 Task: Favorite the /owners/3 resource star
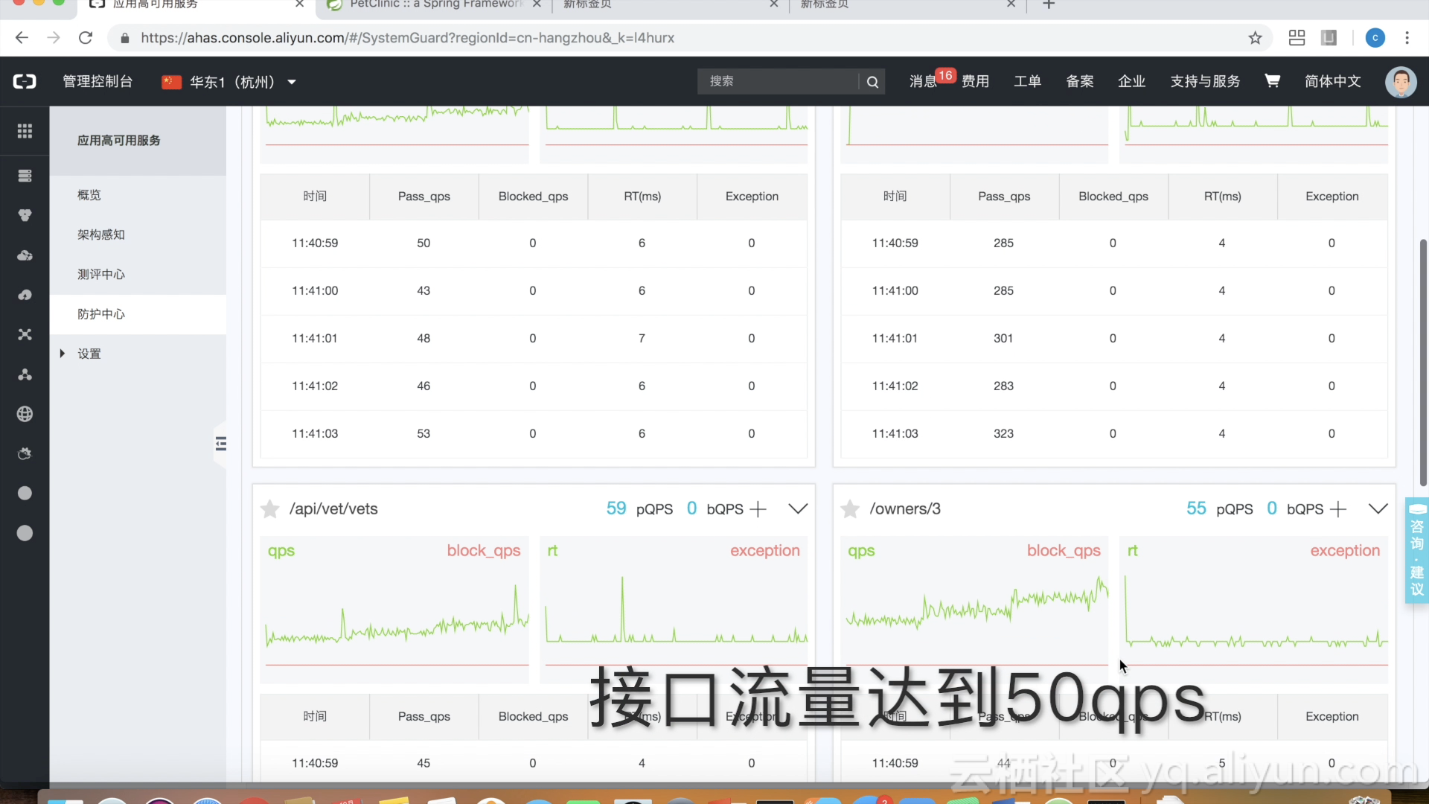(849, 509)
